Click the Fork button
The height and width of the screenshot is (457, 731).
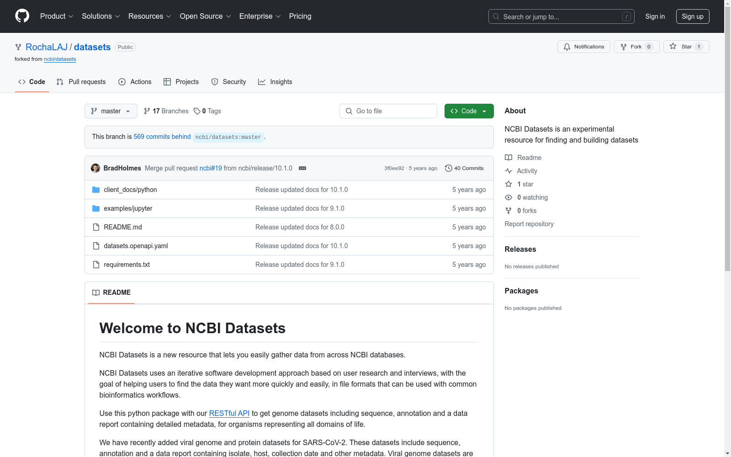[x=637, y=47]
